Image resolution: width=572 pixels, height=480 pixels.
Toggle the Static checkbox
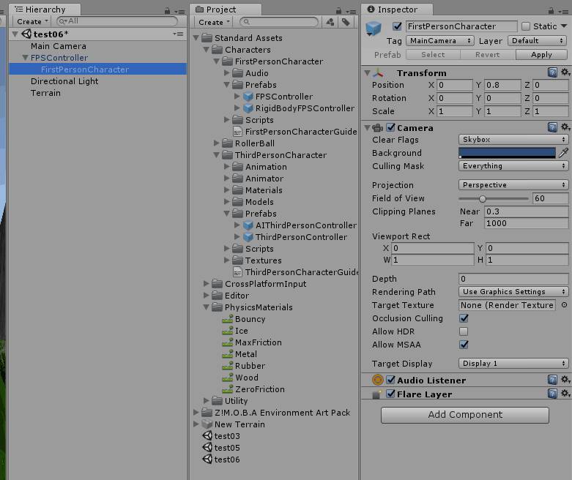526,26
